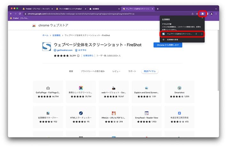Toggle the pin icon for FireShot extension

(x=196, y=34)
